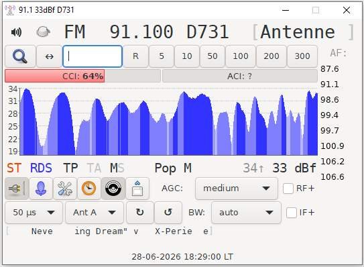Click the orange clock scheduler icon
This screenshot has width=364, height=267.
[x=89, y=189]
